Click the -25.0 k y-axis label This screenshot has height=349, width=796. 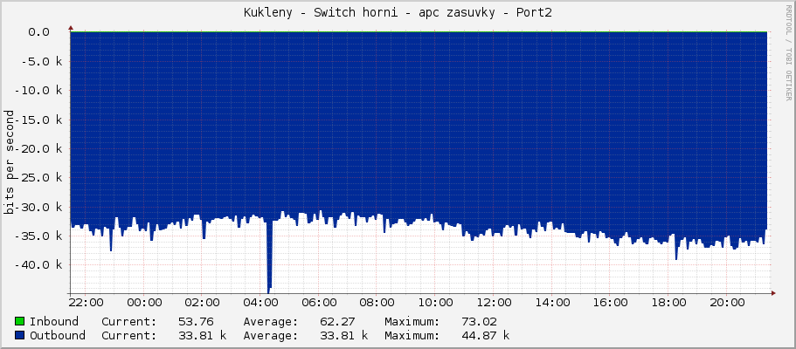pyautogui.click(x=40, y=177)
